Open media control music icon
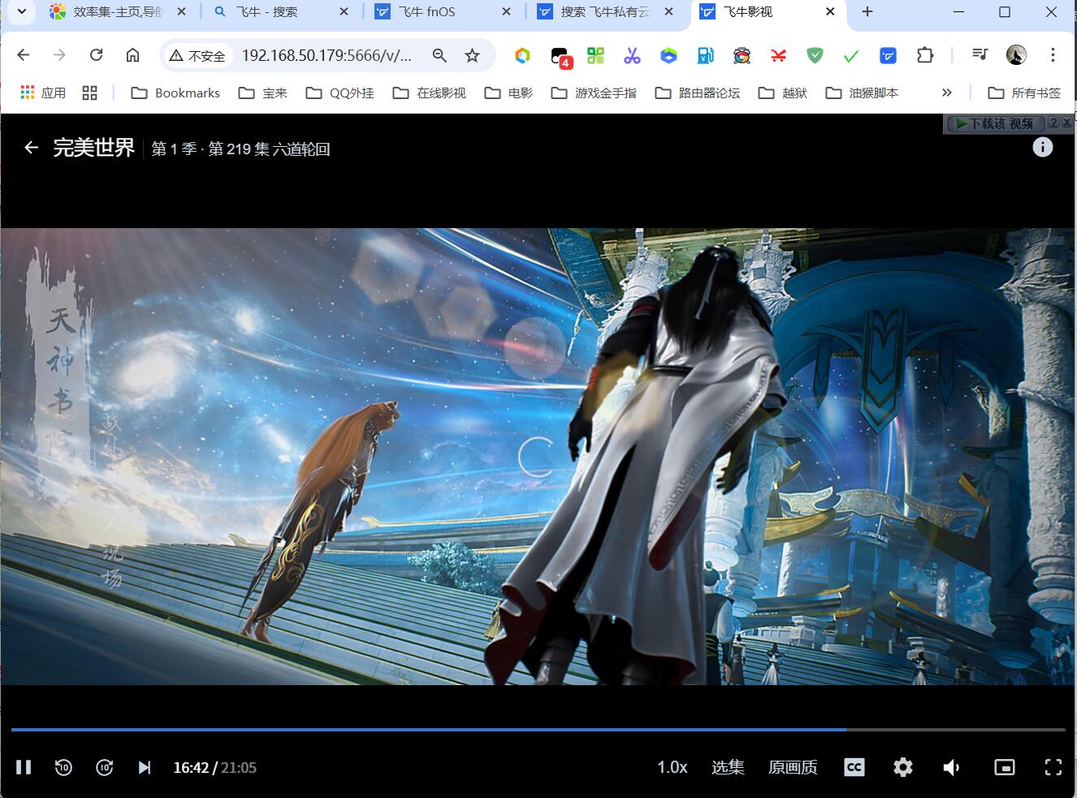 (x=980, y=55)
